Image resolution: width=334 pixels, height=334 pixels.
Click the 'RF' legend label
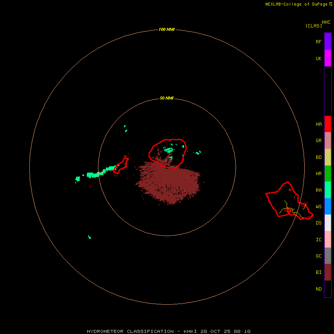pos(318,42)
